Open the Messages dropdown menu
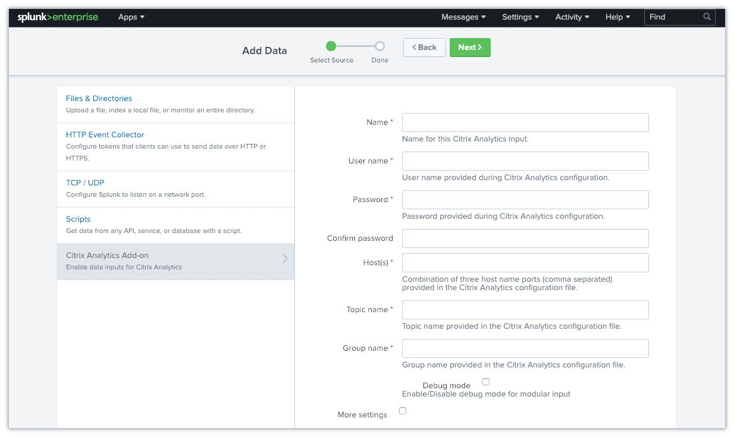The width and height of the screenshot is (734, 437). [463, 17]
